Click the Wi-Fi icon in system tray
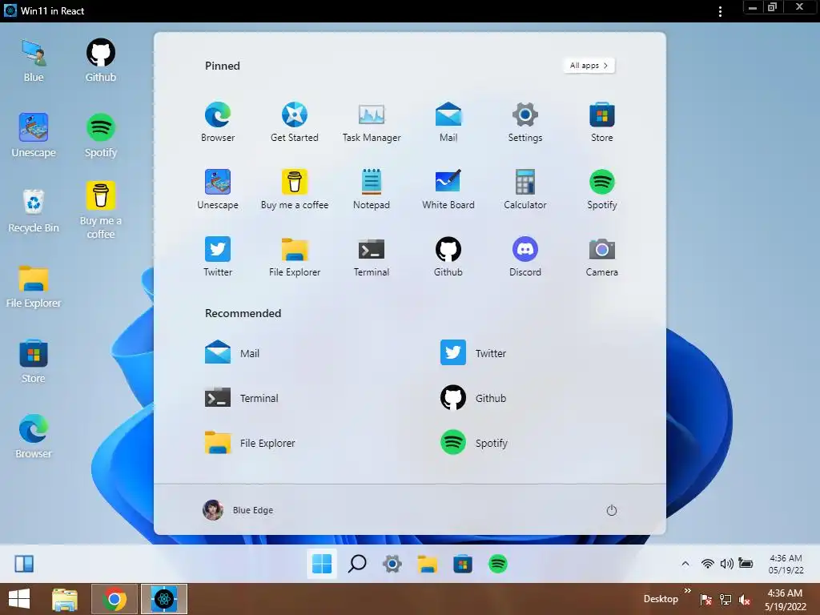 tap(708, 563)
